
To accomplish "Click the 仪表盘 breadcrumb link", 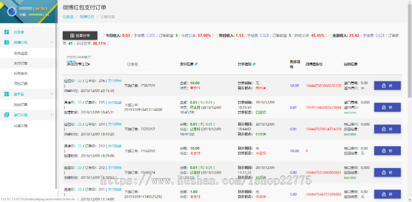I will click(68, 17).
